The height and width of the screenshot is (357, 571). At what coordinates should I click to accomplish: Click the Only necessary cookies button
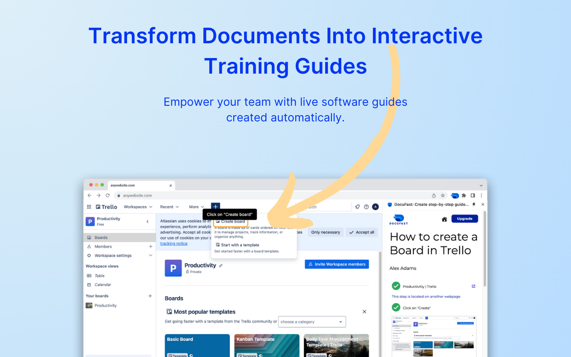click(x=325, y=232)
